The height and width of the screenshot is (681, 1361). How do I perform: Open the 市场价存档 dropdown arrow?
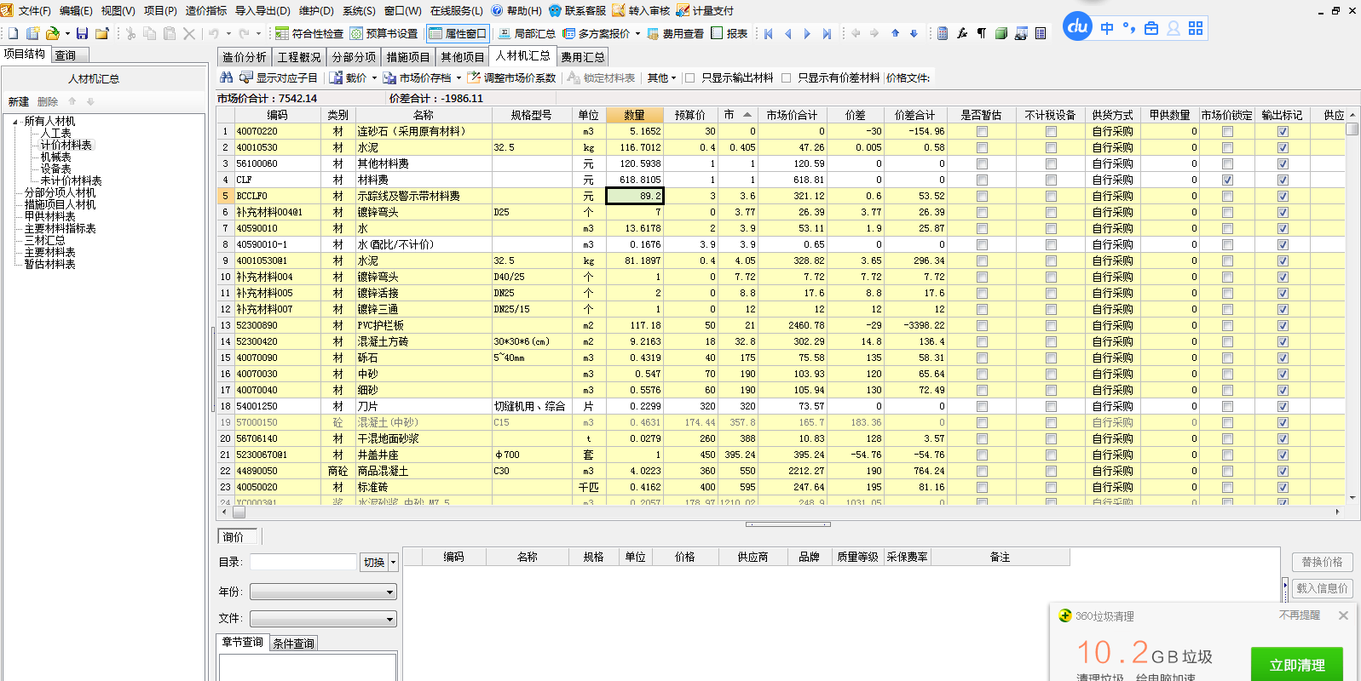point(458,78)
